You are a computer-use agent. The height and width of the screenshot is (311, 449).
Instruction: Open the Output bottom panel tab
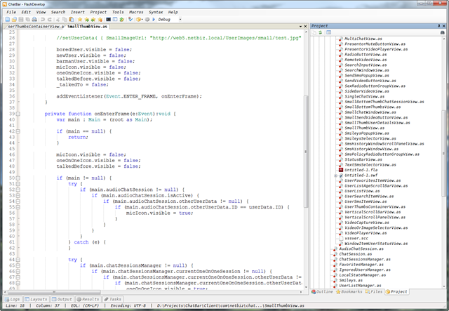click(x=62, y=299)
